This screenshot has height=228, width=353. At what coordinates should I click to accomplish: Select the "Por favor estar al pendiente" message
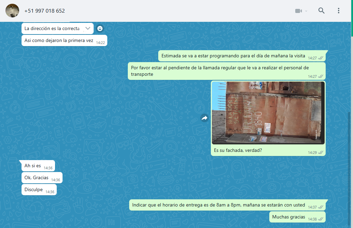[219, 71]
